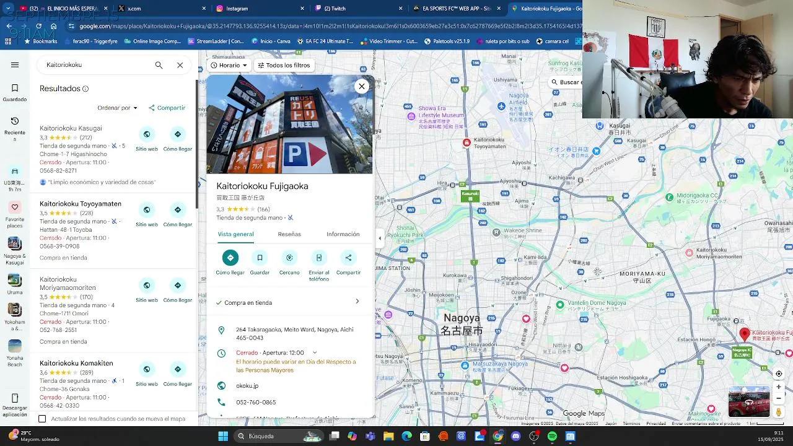Click the Resultados info icon
793x446 pixels.
[x=85, y=89]
